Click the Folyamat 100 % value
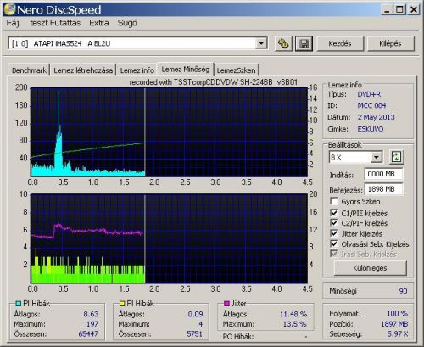Screen dimensions: 424x347 (x=397, y=313)
